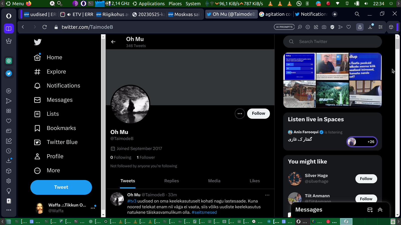Show downloads from the address bar toolbar
Screen dimensions: 401x225
pyautogui.click(x=370, y=27)
